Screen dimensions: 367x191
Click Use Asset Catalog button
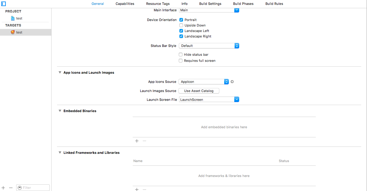pyautogui.click(x=199, y=91)
